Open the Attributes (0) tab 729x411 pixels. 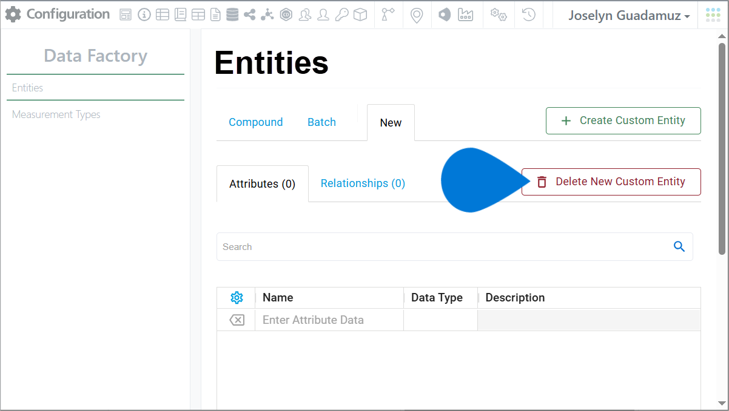pos(263,184)
